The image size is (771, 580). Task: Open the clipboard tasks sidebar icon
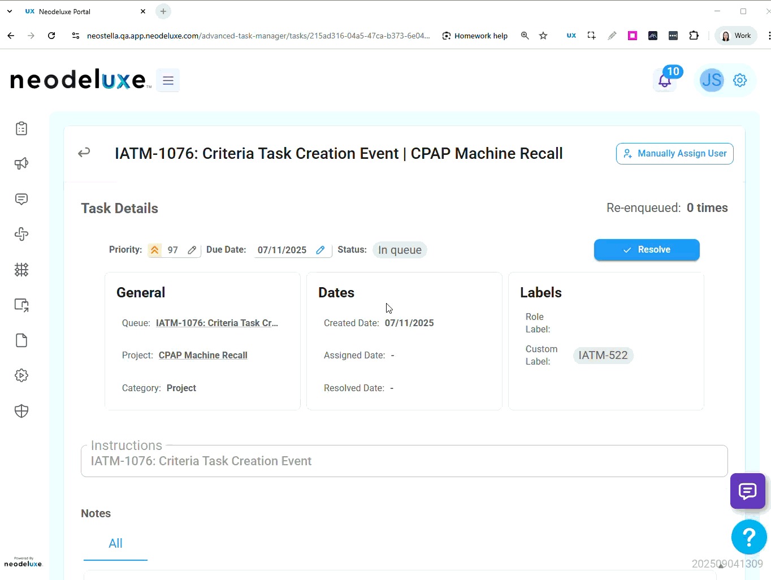(x=21, y=129)
